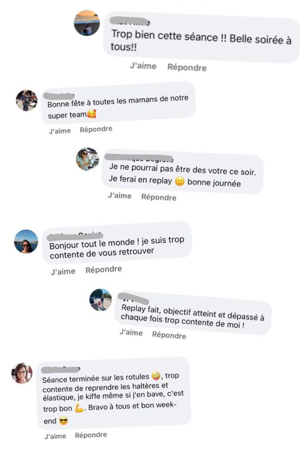
Task: Reply to the "Séance terminée sur les rotules" comment
Action: pyautogui.click(x=91, y=435)
